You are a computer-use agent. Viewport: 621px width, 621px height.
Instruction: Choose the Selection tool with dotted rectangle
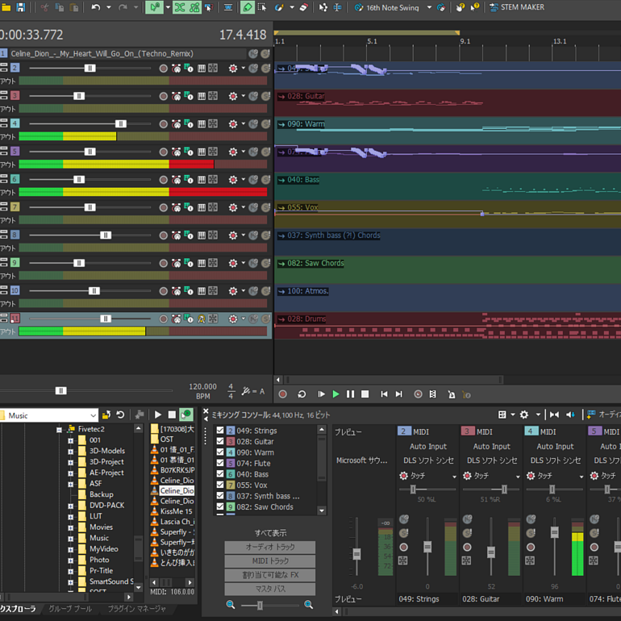pos(262,7)
